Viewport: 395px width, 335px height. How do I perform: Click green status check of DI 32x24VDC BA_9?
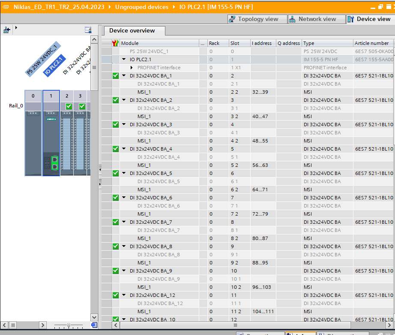coord(116,271)
